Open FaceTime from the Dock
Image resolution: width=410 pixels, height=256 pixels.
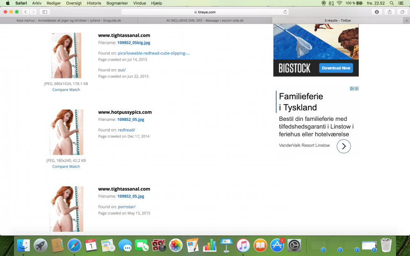click(x=142, y=245)
